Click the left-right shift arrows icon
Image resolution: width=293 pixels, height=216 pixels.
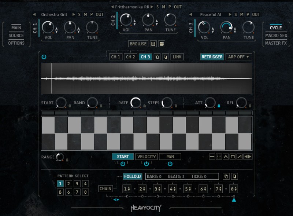click(248, 157)
